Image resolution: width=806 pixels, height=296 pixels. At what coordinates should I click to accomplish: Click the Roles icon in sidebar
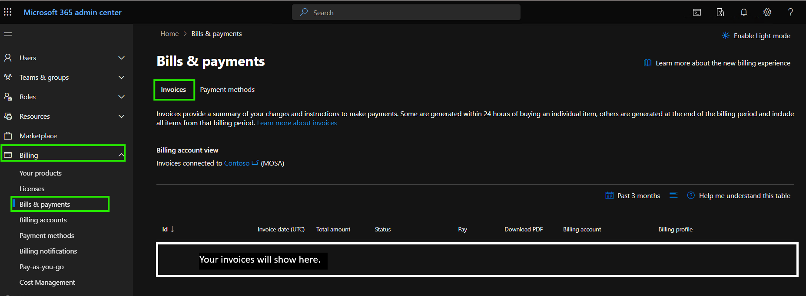8,97
